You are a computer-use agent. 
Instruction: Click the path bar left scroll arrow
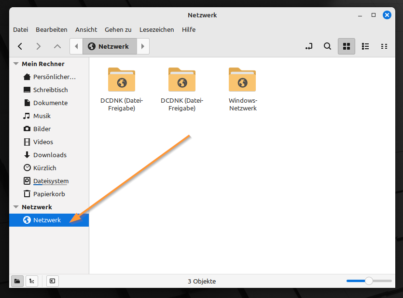pos(76,46)
